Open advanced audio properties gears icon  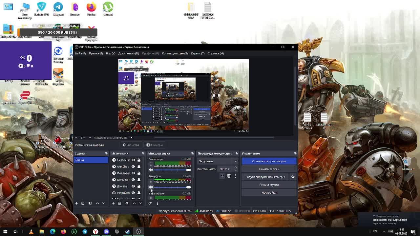[150, 203]
